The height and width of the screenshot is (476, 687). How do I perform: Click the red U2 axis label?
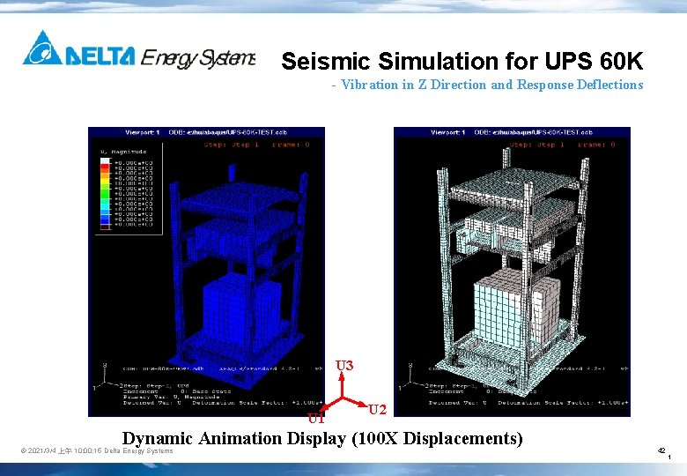(x=377, y=409)
